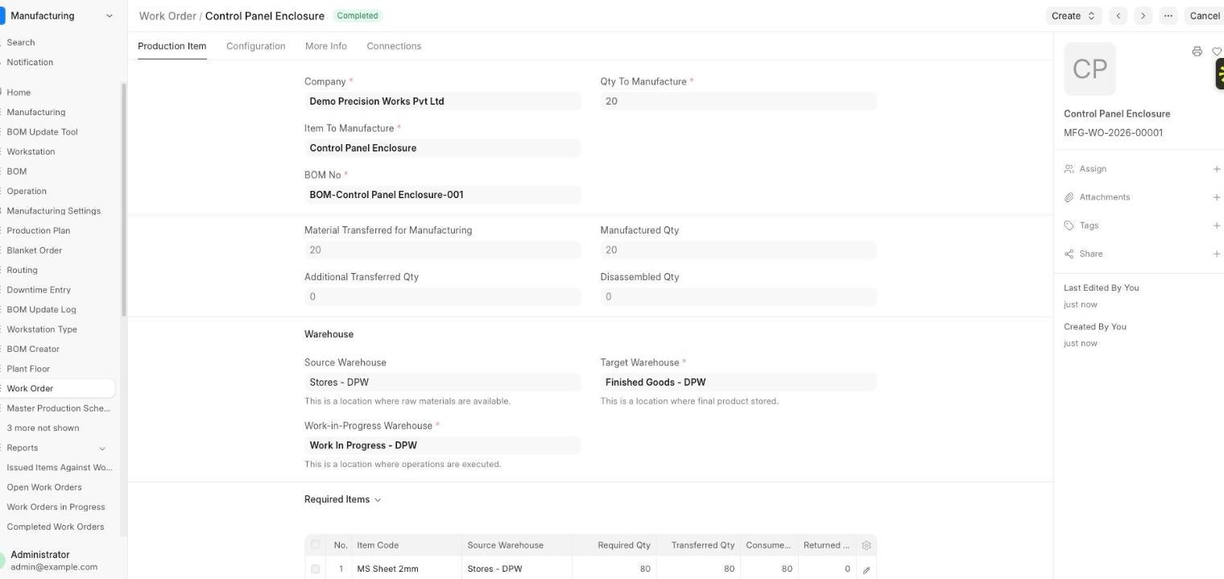Open Issued Items Against Work Order report

(x=60, y=467)
